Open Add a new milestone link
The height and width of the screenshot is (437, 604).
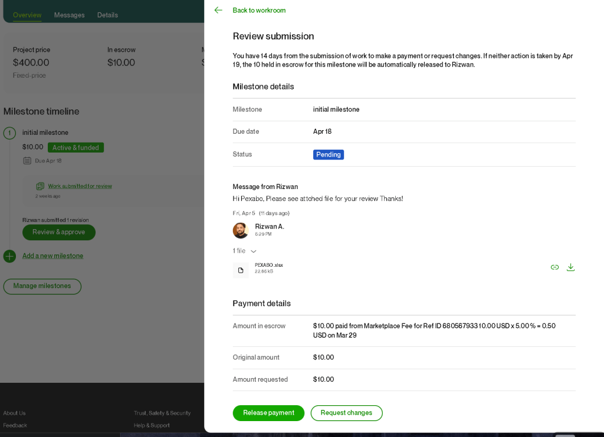point(52,256)
